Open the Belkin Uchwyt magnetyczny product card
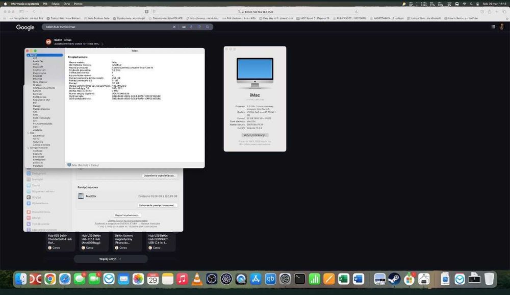Image resolution: width=510 pixels, height=295 pixels. (x=127, y=242)
